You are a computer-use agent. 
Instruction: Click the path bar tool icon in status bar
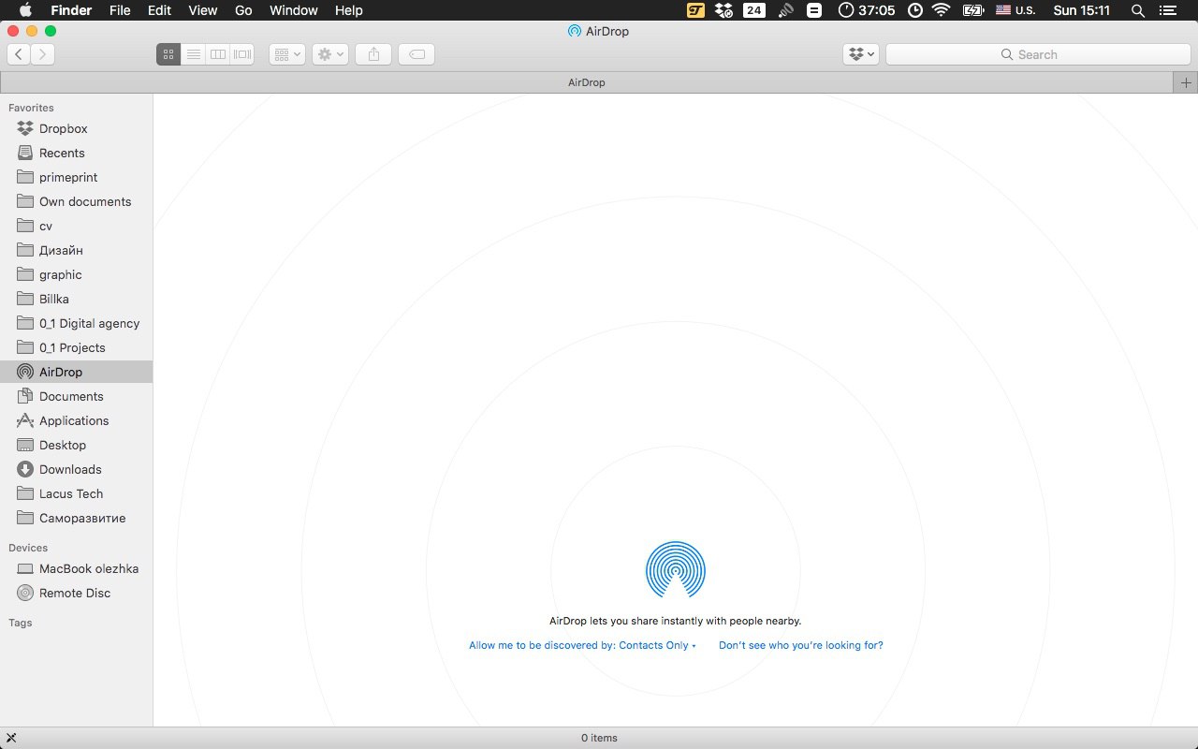(11, 738)
